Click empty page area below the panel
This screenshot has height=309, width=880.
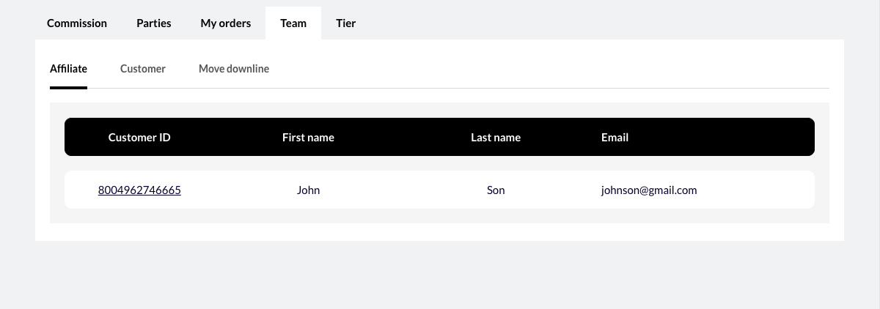tap(440, 275)
